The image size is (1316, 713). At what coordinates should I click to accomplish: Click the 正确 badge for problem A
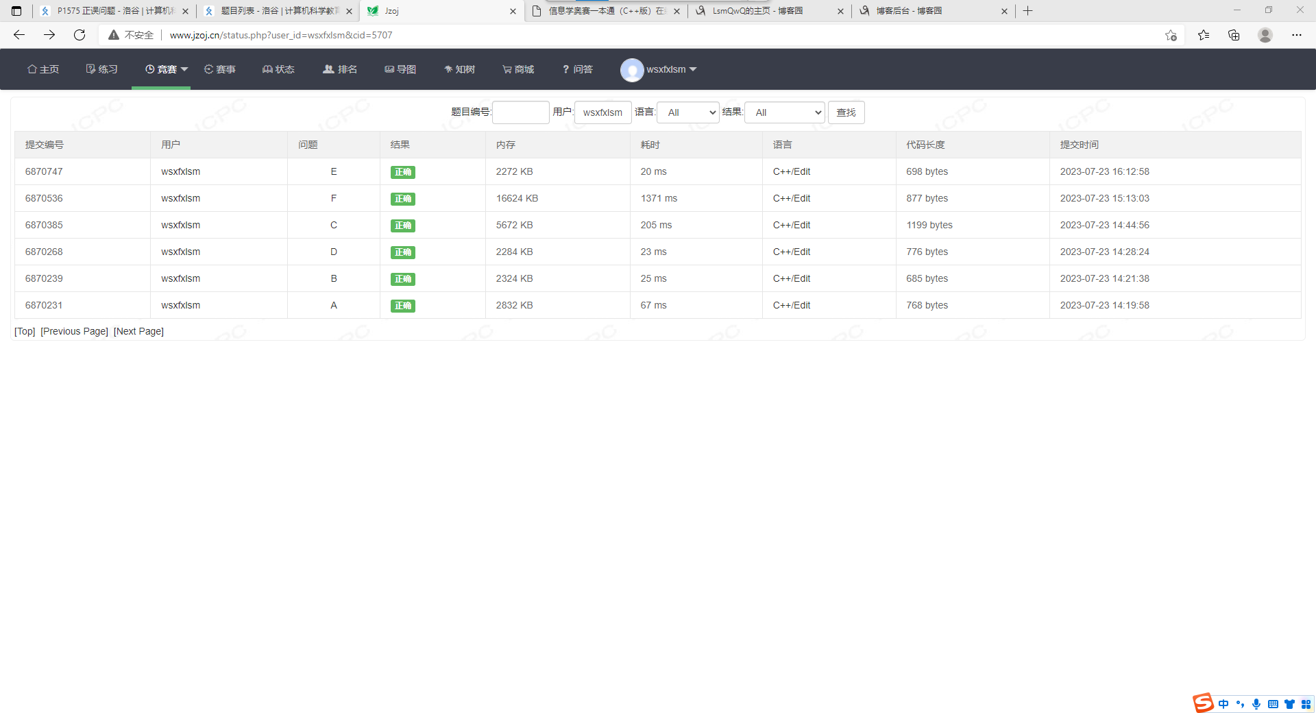(x=403, y=306)
